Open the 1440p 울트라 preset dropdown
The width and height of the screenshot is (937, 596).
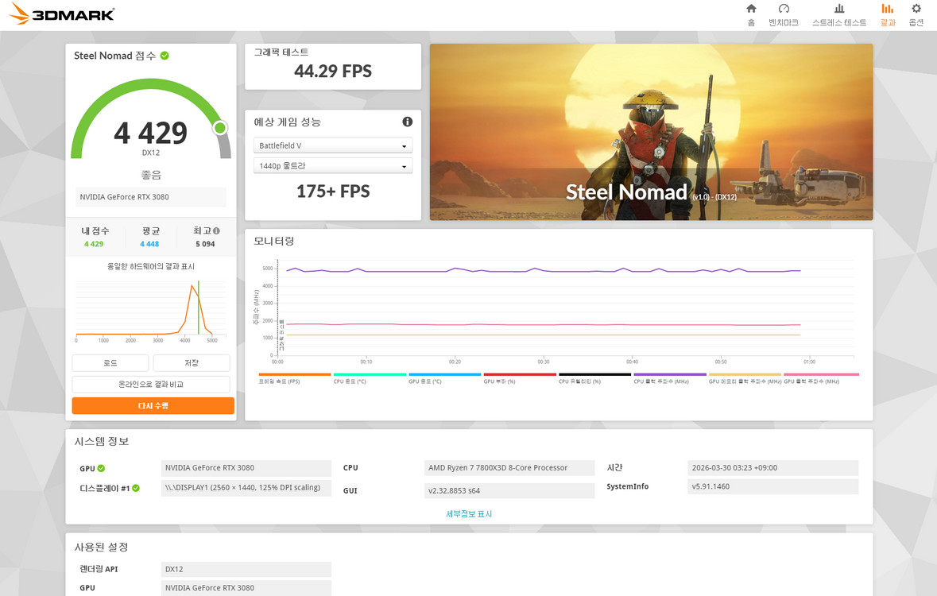(x=332, y=165)
